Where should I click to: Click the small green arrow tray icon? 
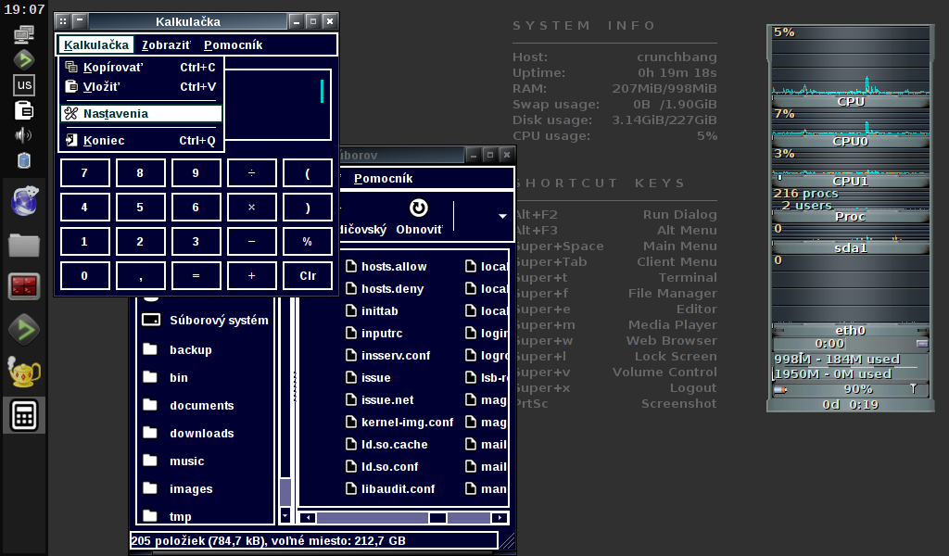click(24, 60)
